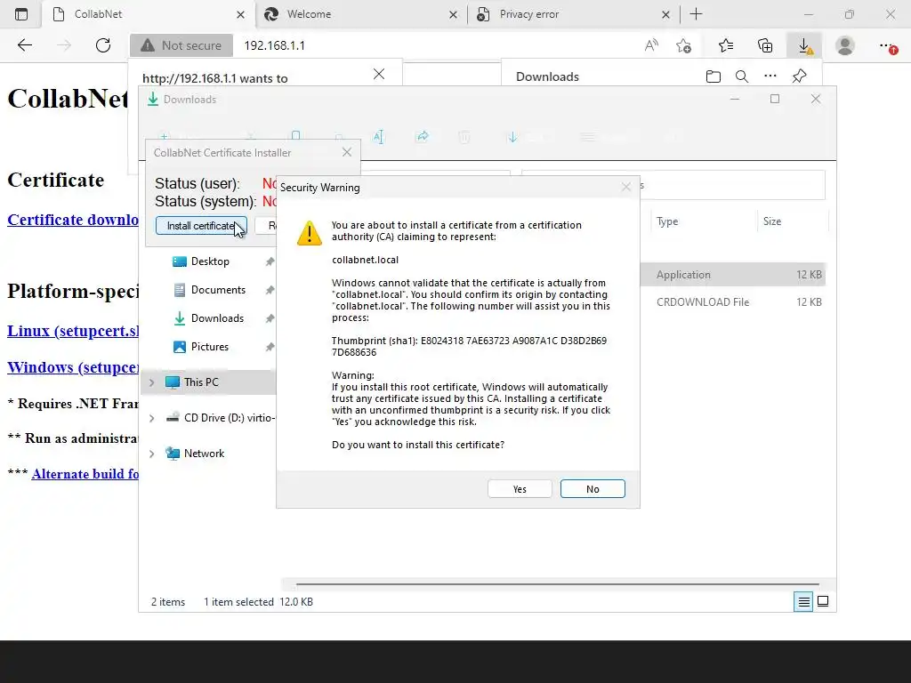The height and width of the screenshot is (683, 911).
Task: Click the horizontal scrollbar in Explorer
Action: pos(557,584)
